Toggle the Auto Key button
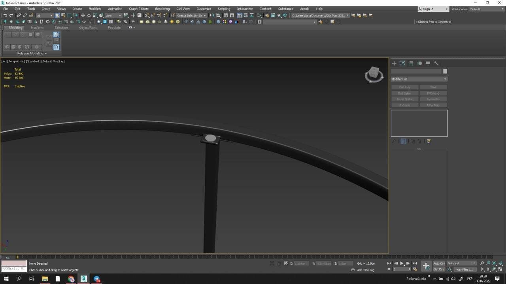The height and width of the screenshot is (284, 506). pyautogui.click(x=439, y=263)
